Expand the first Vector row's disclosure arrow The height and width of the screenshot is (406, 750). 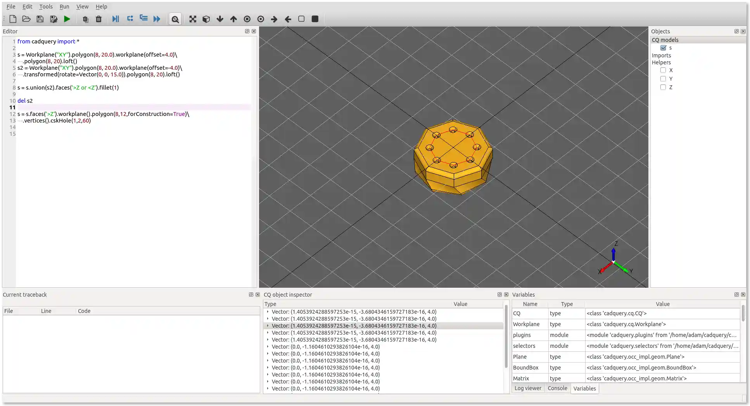point(268,312)
